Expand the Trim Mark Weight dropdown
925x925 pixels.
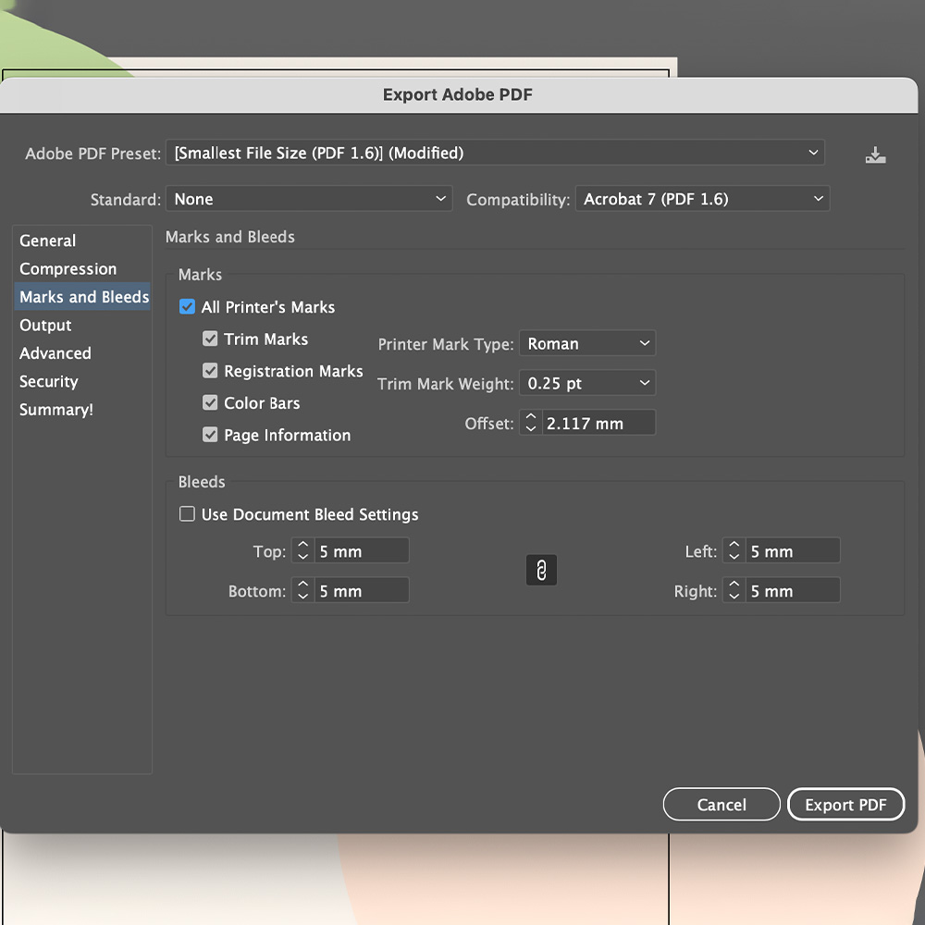click(x=587, y=383)
